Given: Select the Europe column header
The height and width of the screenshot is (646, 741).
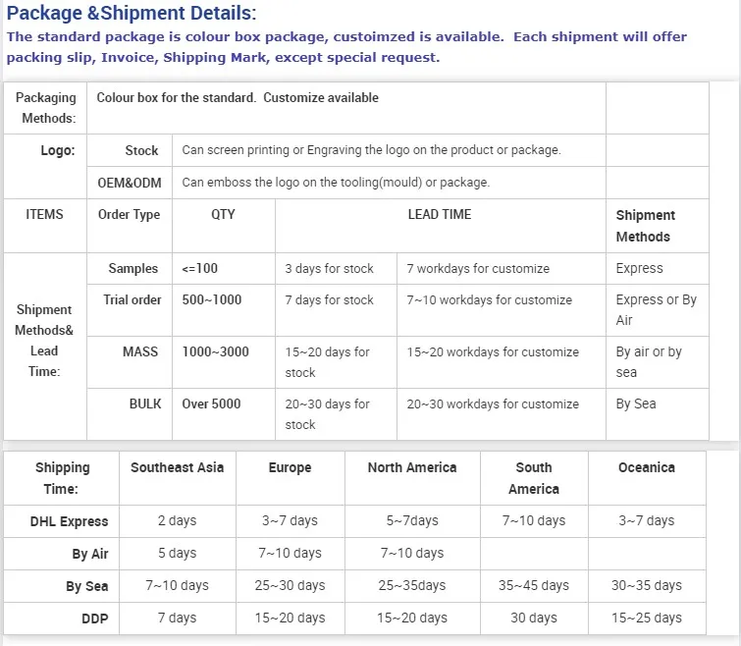Looking at the screenshot, I should pyautogui.click(x=290, y=467).
